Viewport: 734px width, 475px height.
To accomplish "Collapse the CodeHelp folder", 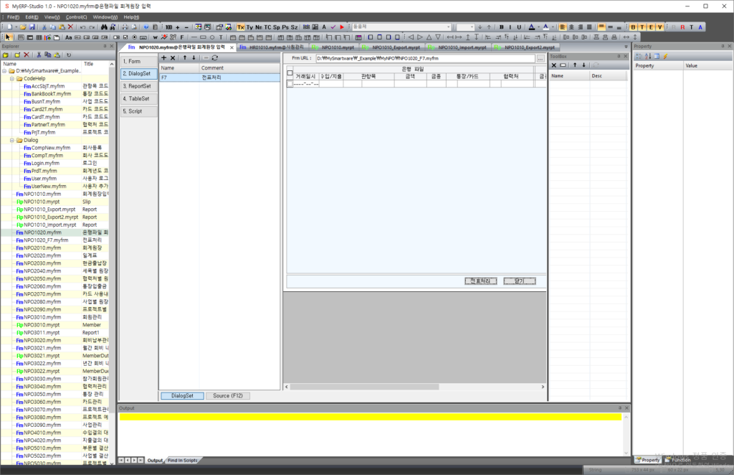I will click(x=12, y=79).
